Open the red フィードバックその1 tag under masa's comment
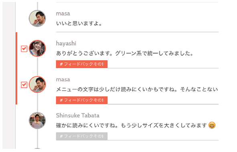This screenshot has height=152, width=237. (x=82, y=100)
